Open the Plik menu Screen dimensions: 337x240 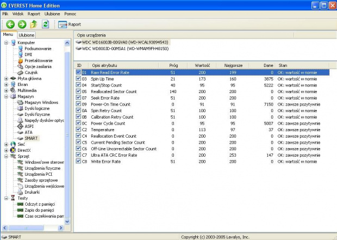click(5, 14)
